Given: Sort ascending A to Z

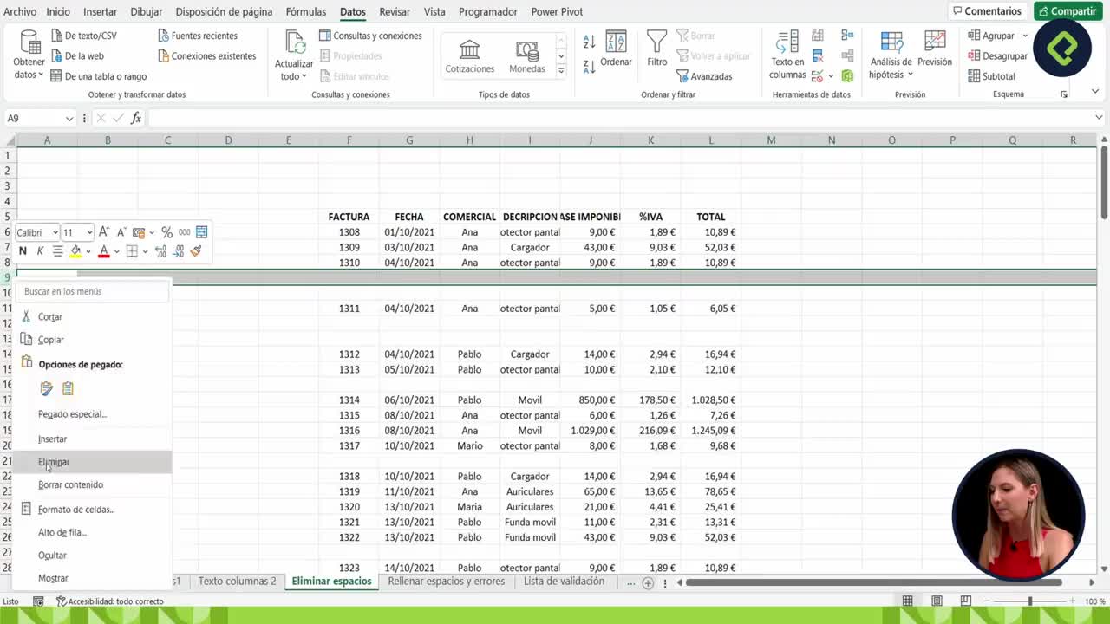Looking at the screenshot, I should click(x=589, y=42).
